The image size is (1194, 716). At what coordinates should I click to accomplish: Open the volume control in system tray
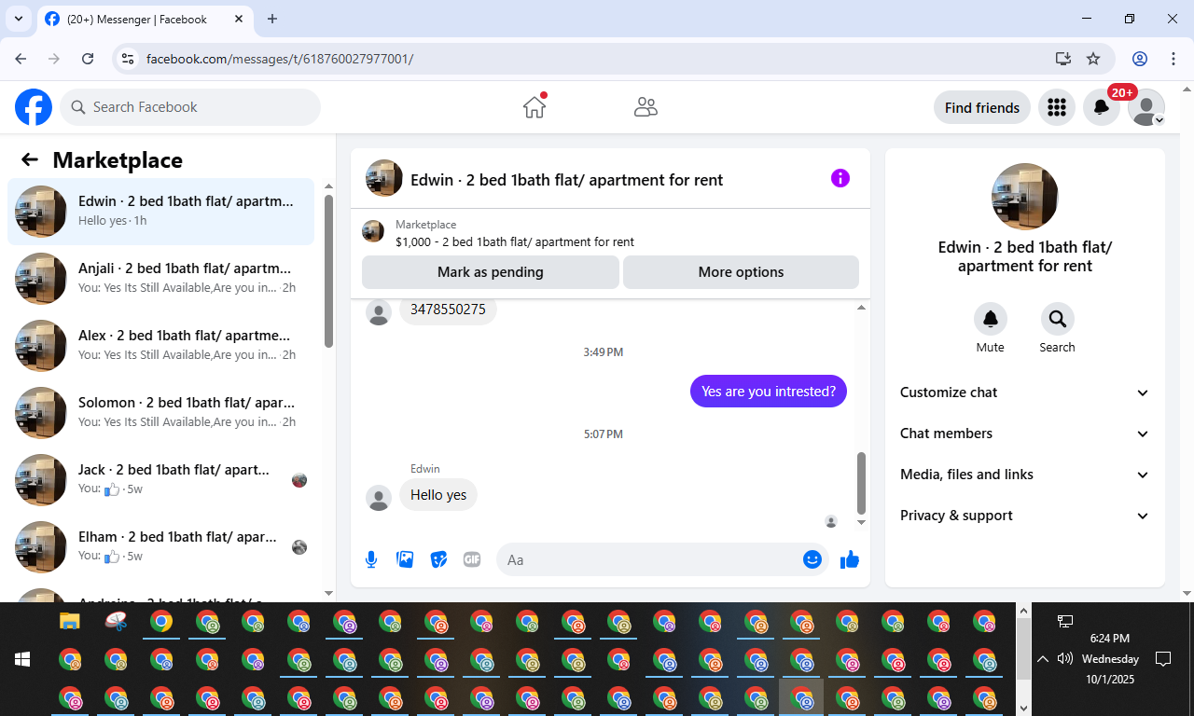[x=1064, y=659]
